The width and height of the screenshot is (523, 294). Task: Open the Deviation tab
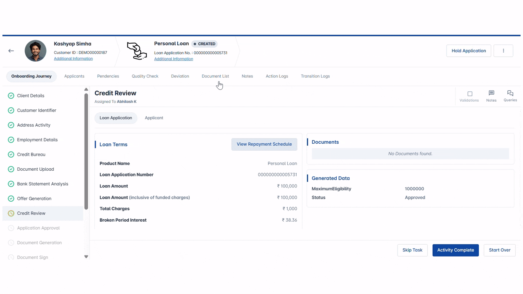click(x=180, y=76)
